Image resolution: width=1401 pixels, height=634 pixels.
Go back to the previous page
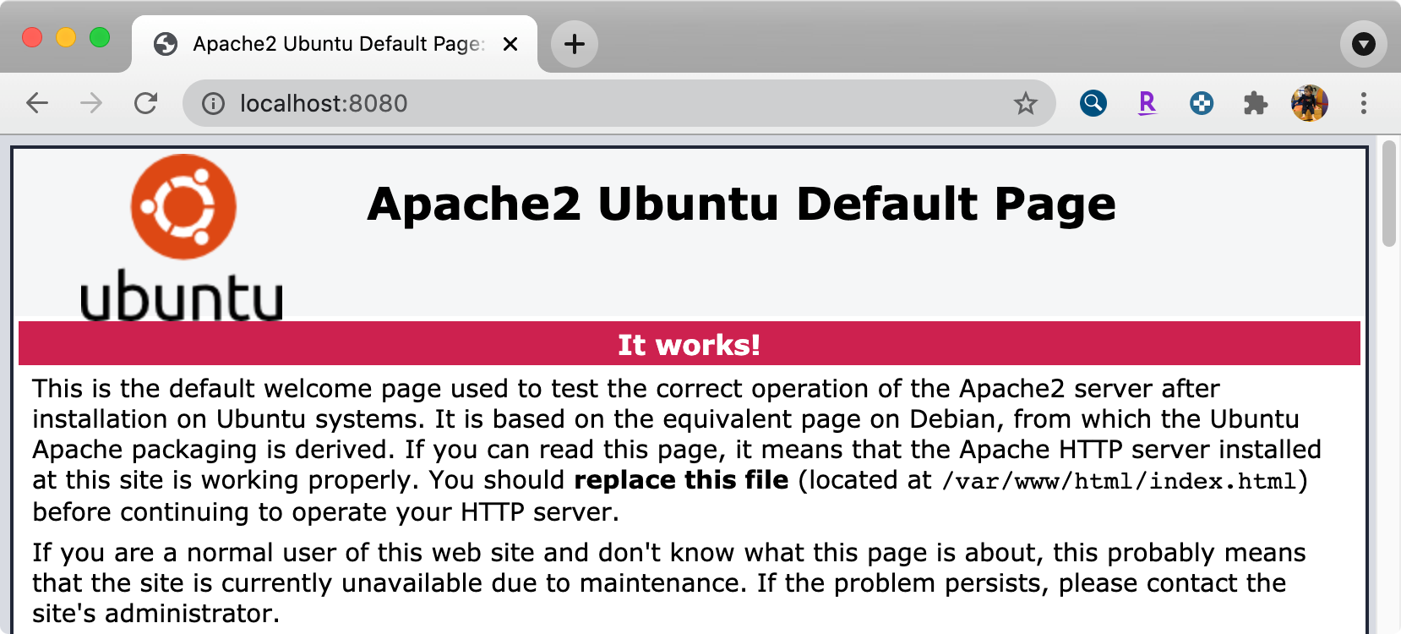(x=37, y=103)
